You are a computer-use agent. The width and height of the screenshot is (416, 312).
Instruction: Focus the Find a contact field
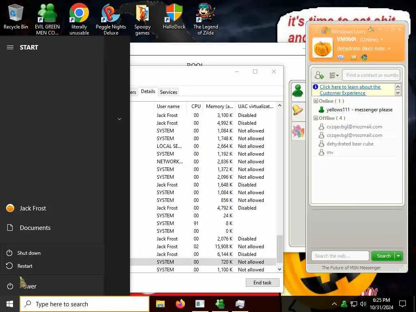coord(371,75)
